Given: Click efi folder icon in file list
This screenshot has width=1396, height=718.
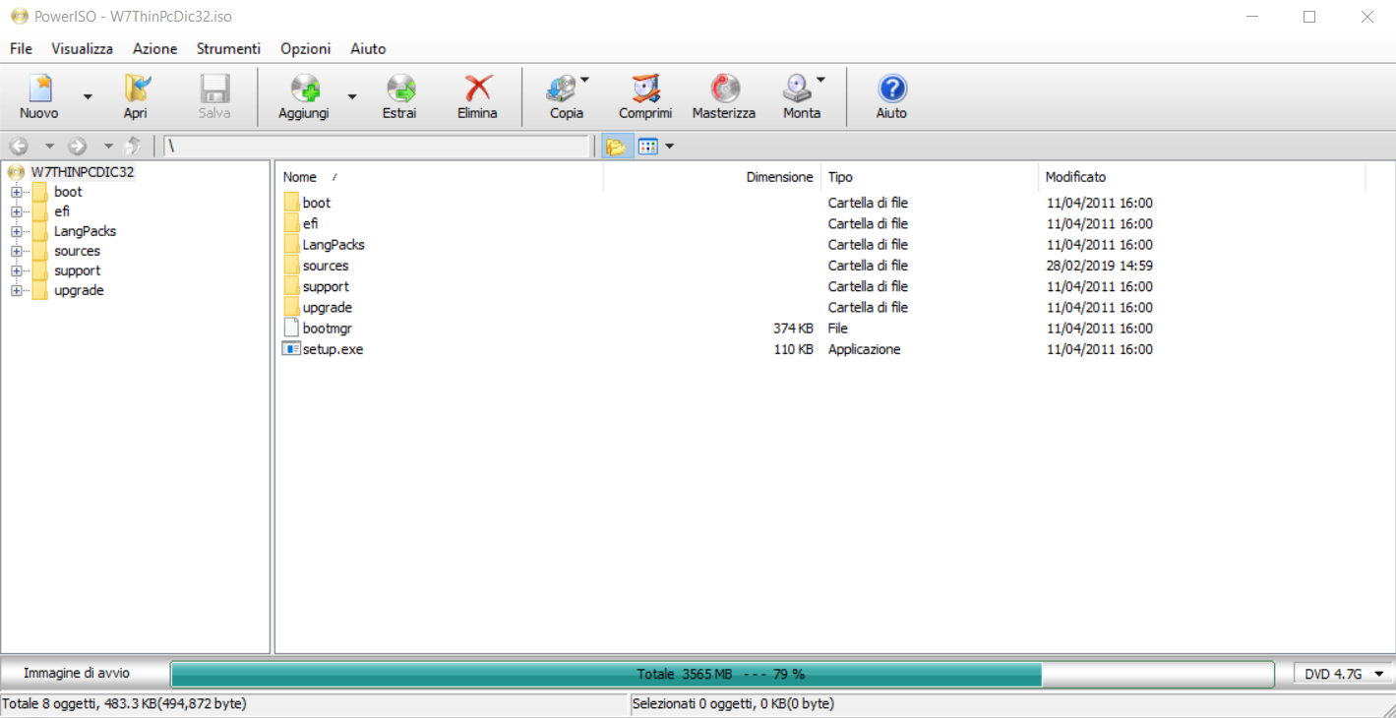Looking at the screenshot, I should point(291,223).
